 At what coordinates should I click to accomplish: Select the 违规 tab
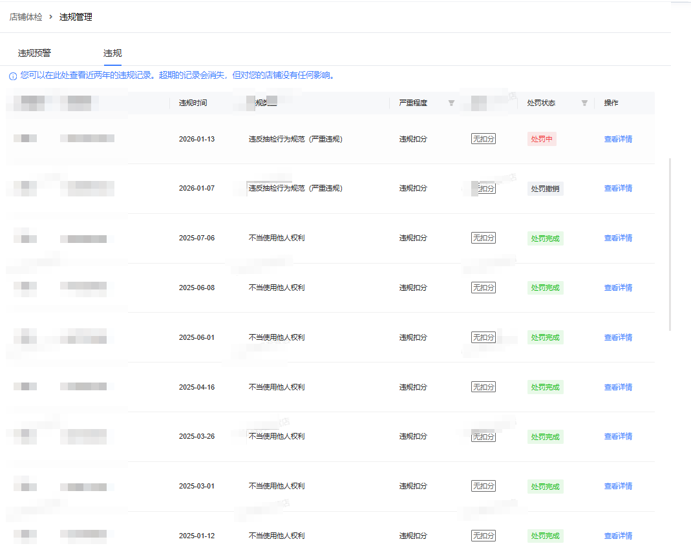pyautogui.click(x=112, y=54)
